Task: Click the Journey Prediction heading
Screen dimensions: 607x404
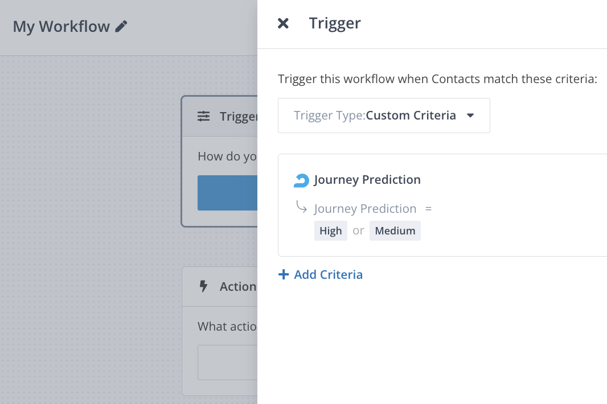Action: coord(367,180)
